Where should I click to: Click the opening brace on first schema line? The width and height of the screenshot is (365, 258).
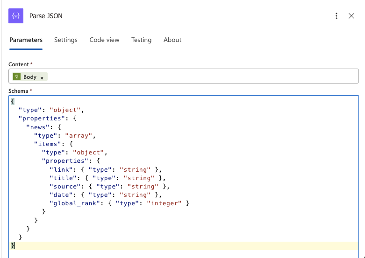pyautogui.click(x=13, y=102)
